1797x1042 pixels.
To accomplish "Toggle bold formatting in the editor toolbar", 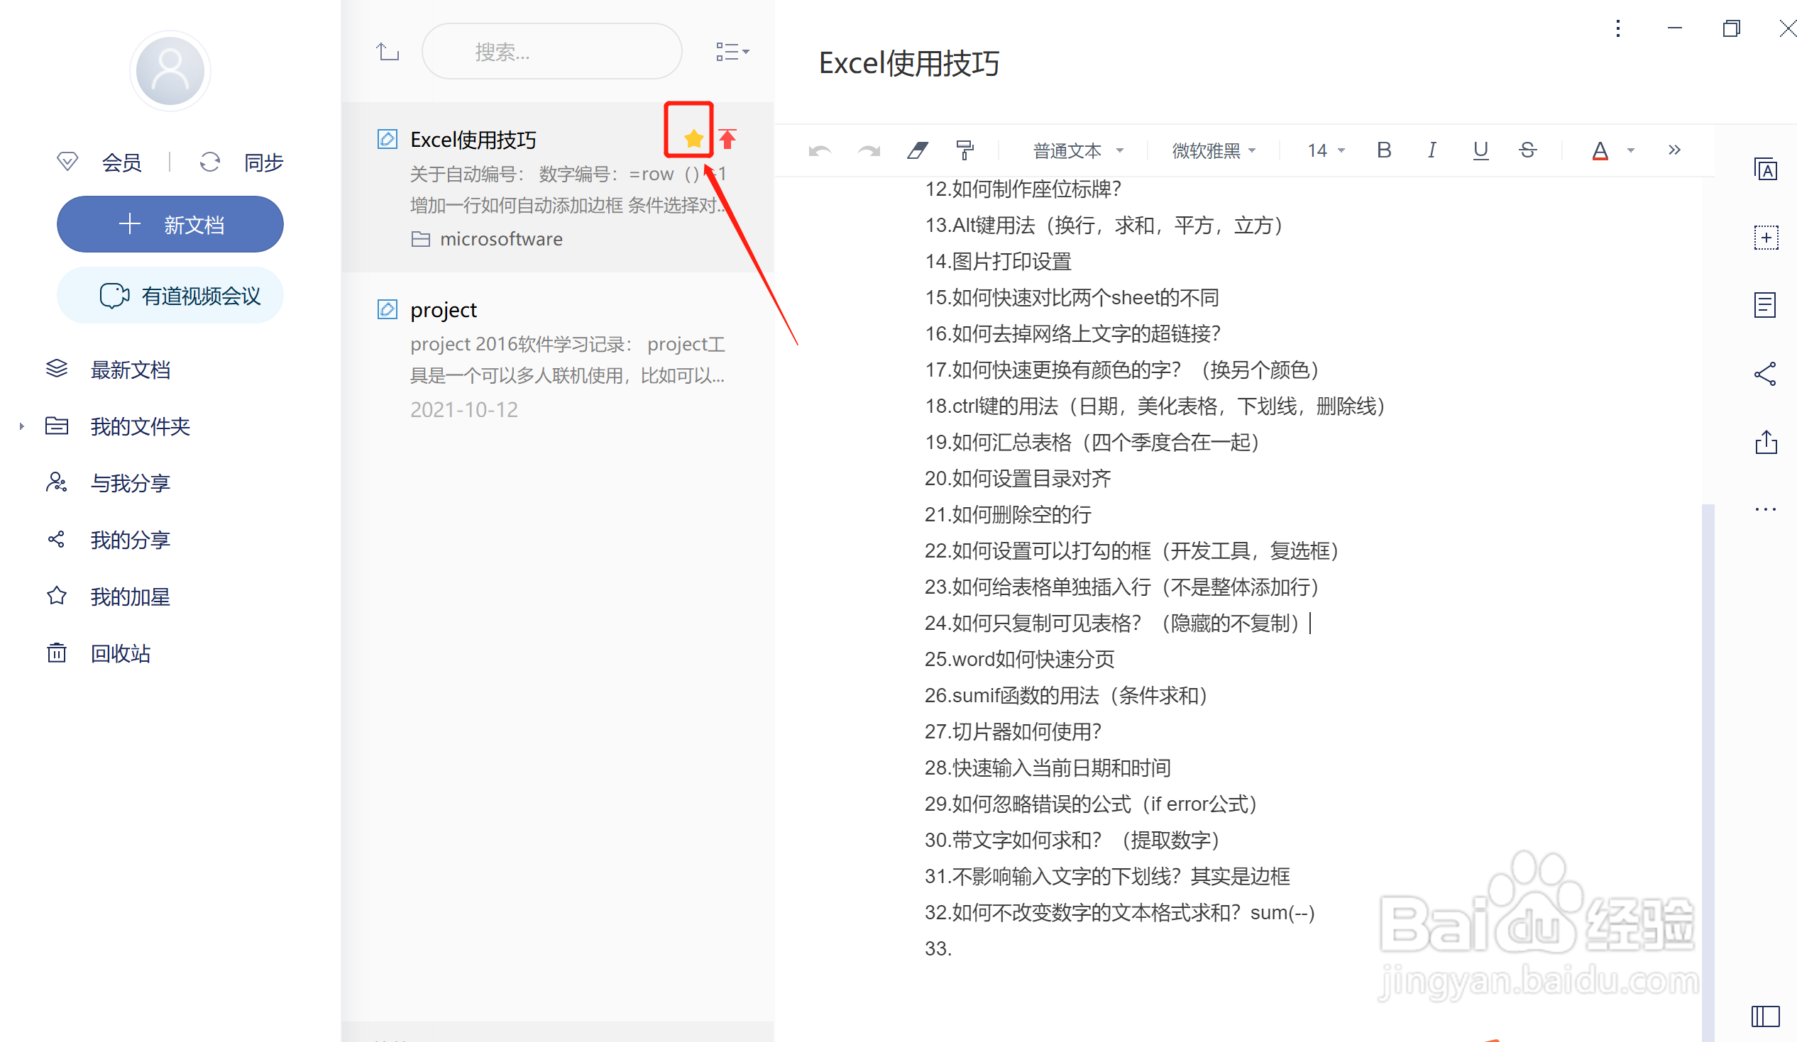I will pyautogui.click(x=1383, y=150).
